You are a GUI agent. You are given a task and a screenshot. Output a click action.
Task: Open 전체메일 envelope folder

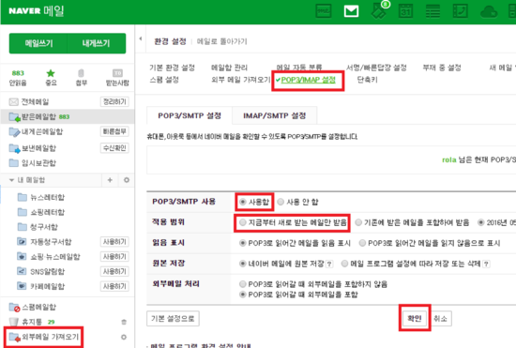click(x=29, y=102)
